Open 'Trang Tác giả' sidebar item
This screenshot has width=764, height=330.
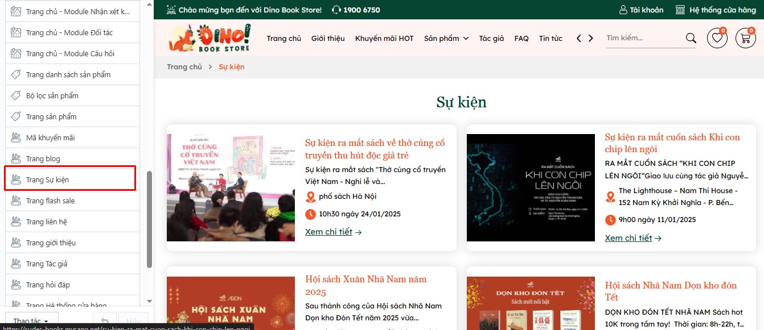coord(72,264)
